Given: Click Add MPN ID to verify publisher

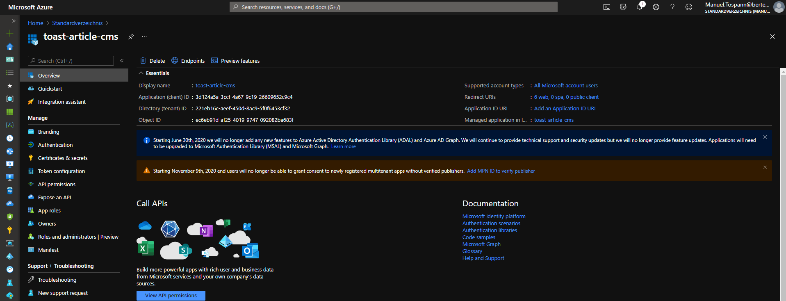Looking at the screenshot, I should click(x=501, y=171).
